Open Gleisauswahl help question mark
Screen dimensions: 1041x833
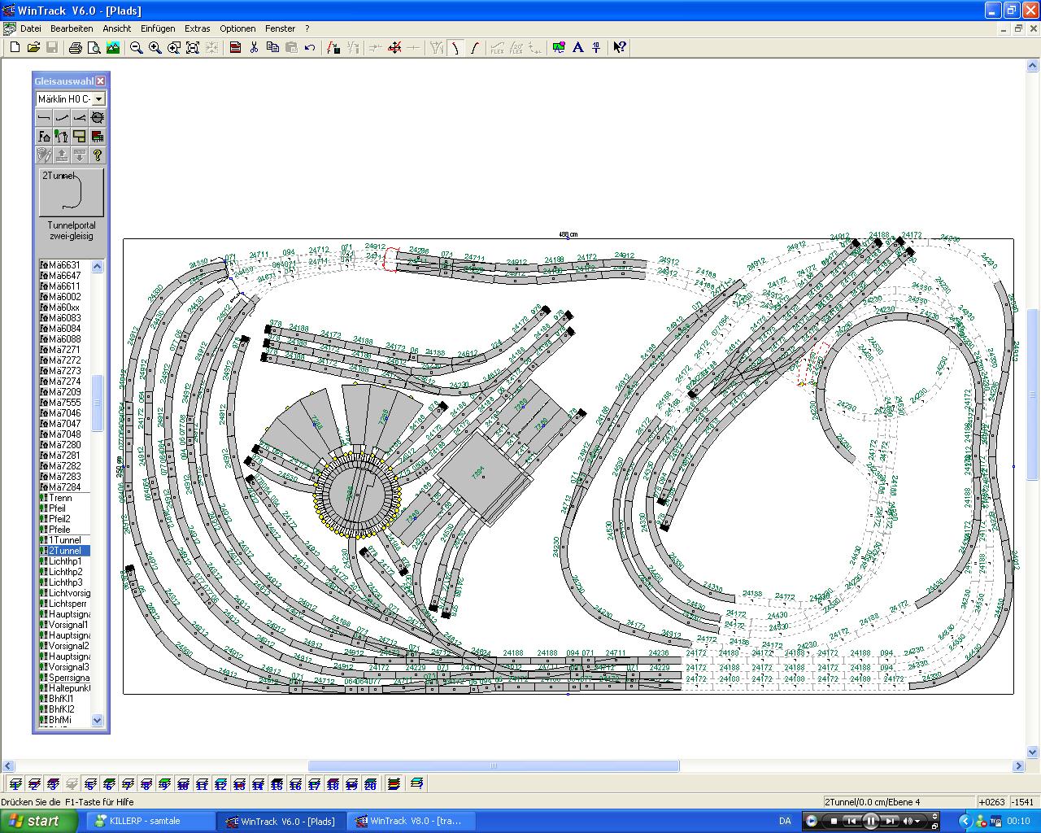coord(98,155)
